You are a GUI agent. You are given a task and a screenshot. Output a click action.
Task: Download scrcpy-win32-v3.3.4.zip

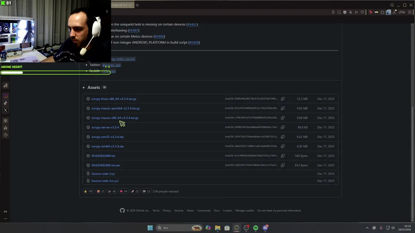(107, 137)
